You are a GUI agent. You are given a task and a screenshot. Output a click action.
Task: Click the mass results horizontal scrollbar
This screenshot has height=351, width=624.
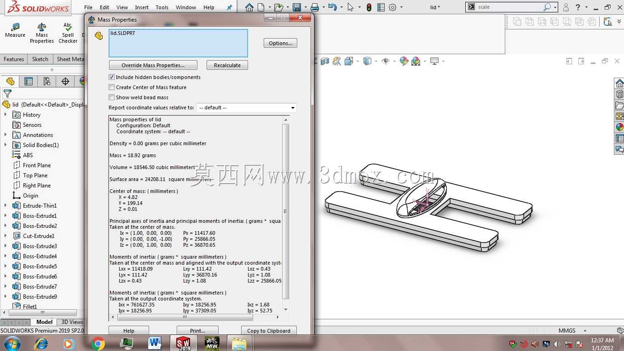point(185,317)
